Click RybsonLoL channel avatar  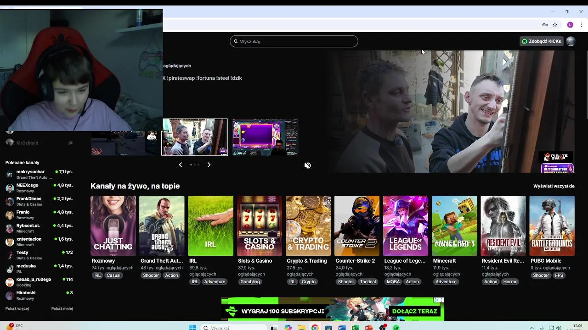pyautogui.click(x=10, y=228)
